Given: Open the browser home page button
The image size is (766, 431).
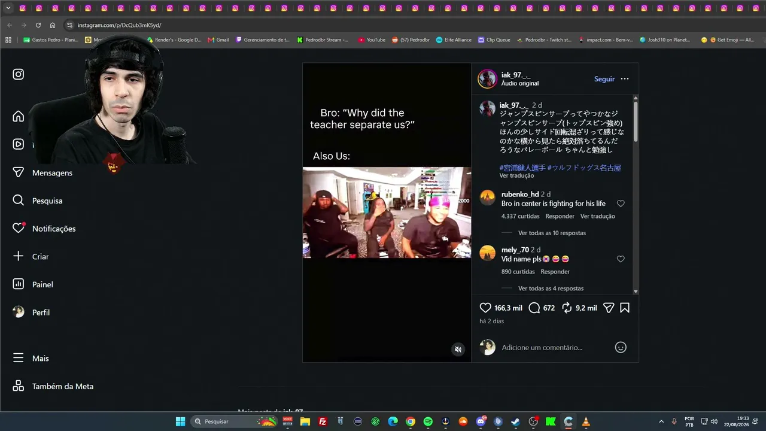Looking at the screenshot, I should pyautogui.click(x=53, y=25).
